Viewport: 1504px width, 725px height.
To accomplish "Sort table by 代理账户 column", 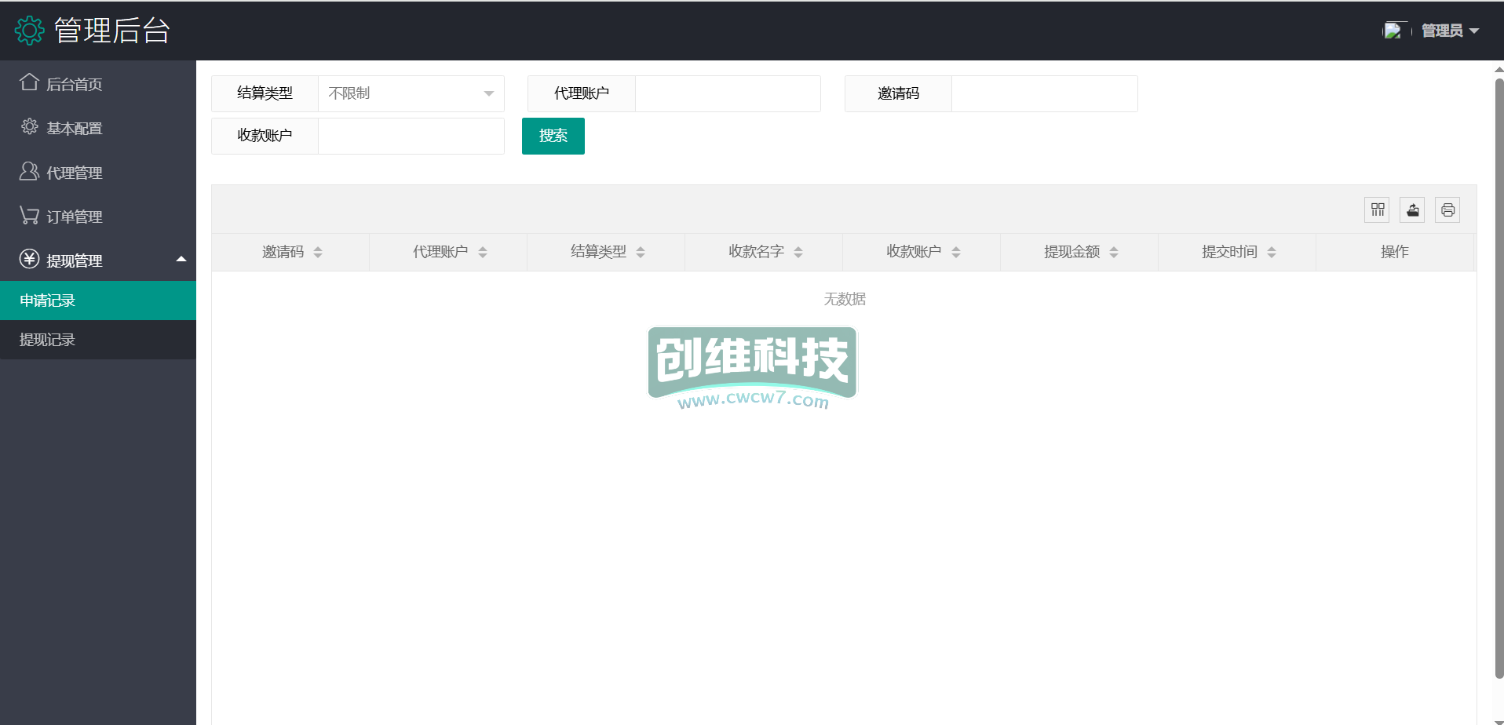I will [483, 252].
